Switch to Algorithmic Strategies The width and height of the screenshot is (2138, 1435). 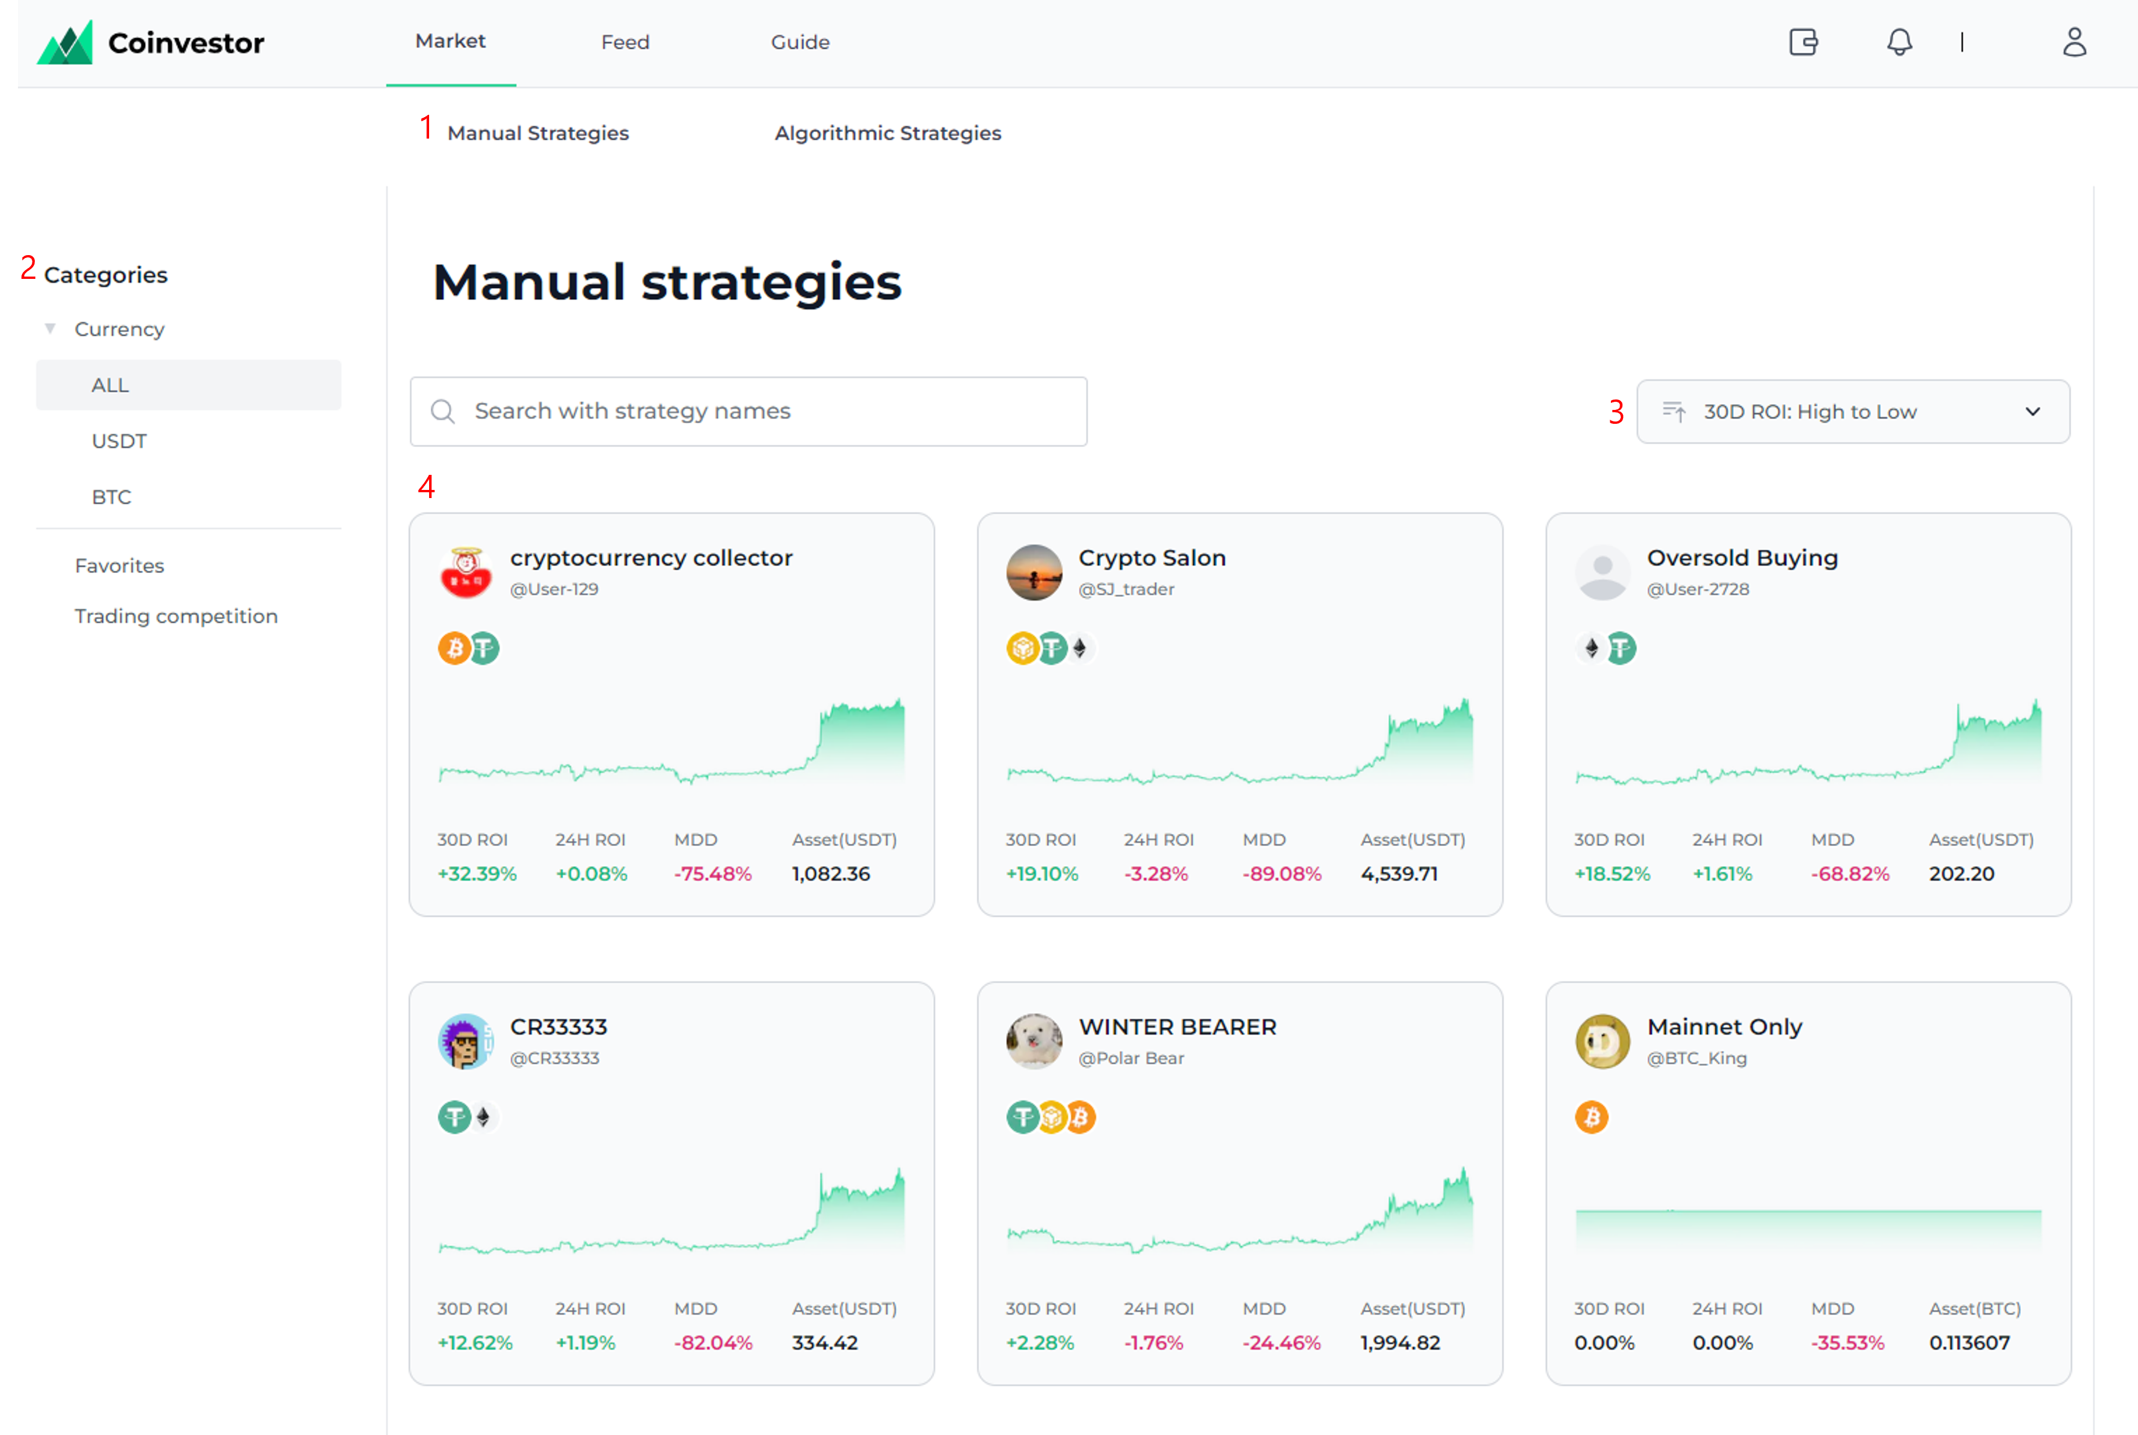point(888,133)
